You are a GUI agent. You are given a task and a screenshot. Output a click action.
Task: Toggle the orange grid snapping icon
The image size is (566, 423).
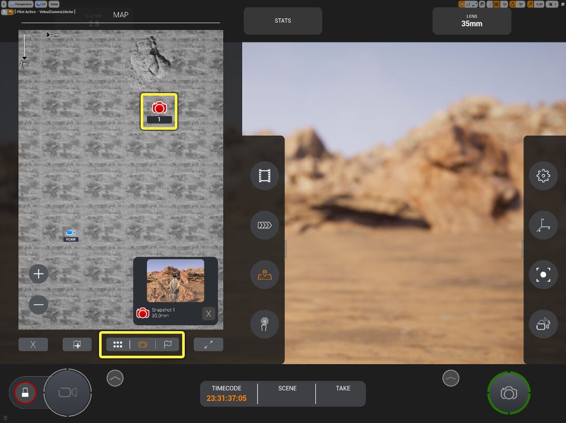(497, 4)
